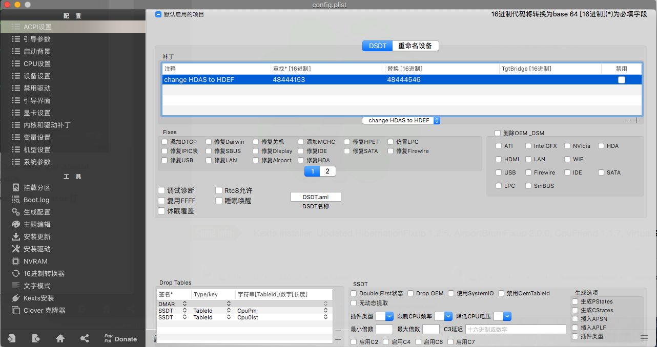Remove a Drop Tables entry with minus icon
This screenshot has height=347, width=657.
338,332
